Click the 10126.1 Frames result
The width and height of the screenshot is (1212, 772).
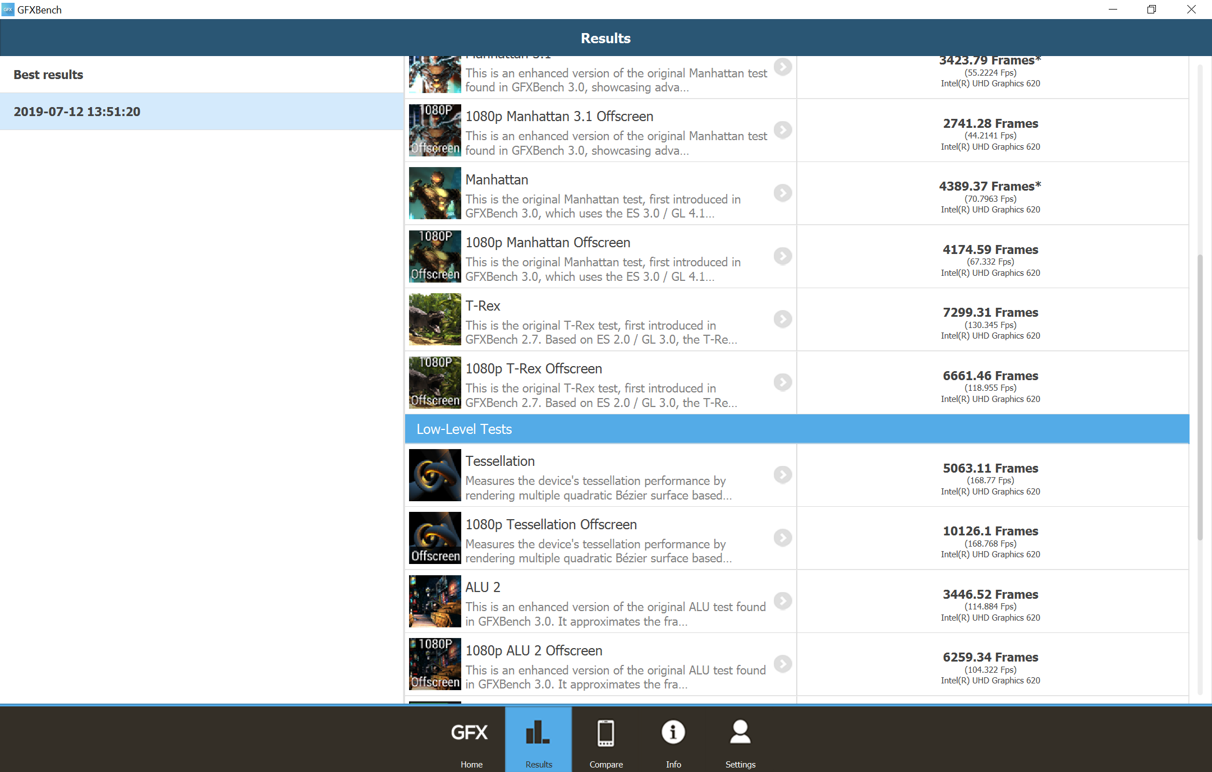click(990, 531)
